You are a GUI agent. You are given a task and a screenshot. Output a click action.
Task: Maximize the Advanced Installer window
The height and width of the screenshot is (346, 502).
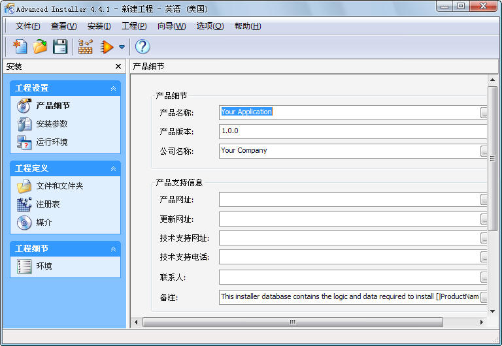(x=461, y=6)
